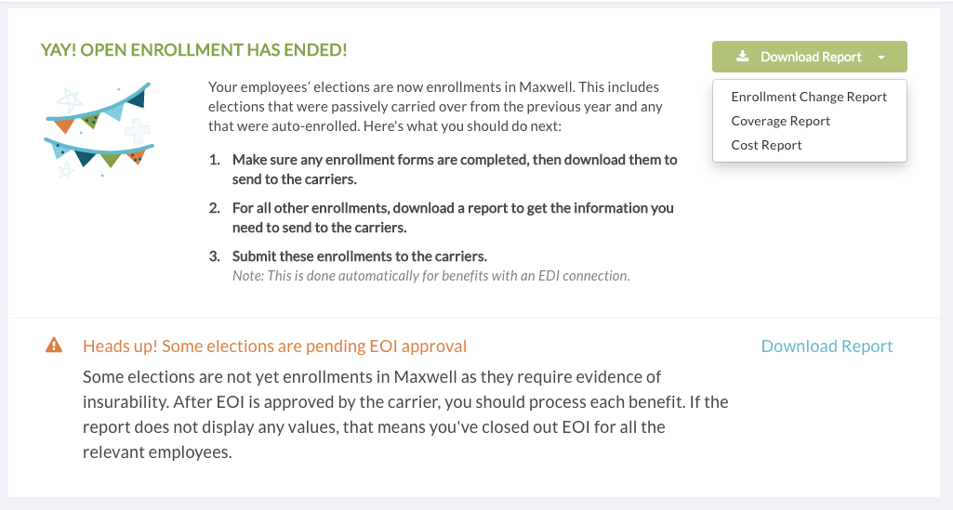Click step 3 'Submit these enrollments to the carriers'
The height and width of the screenshot is (510, 953).
click(x=349, y=256)
